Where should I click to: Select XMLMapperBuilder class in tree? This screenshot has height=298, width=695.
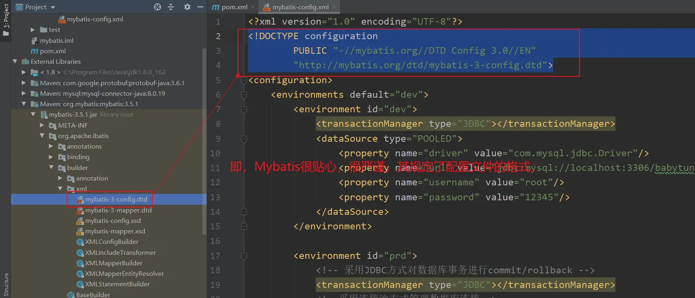(x=113, y=263)
